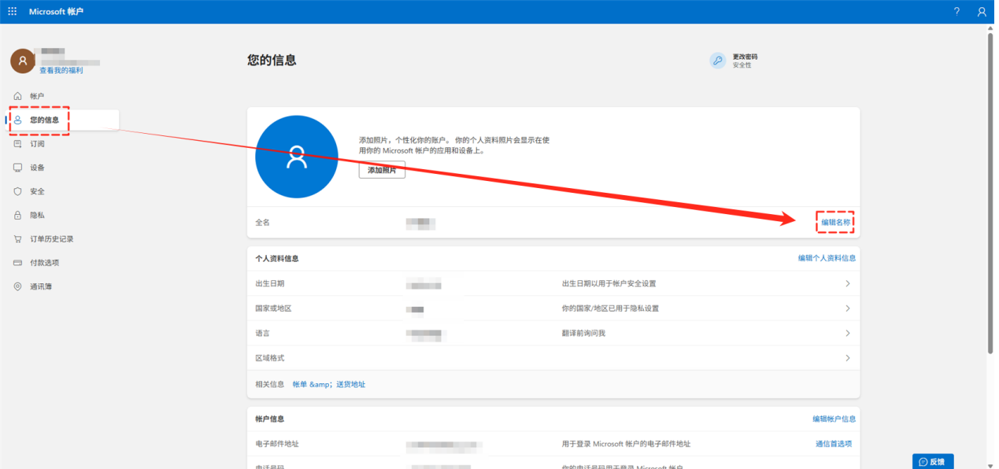Expand the 区域格式 row
The height and width of the screenshot is (469, 999).
[848, 357]
